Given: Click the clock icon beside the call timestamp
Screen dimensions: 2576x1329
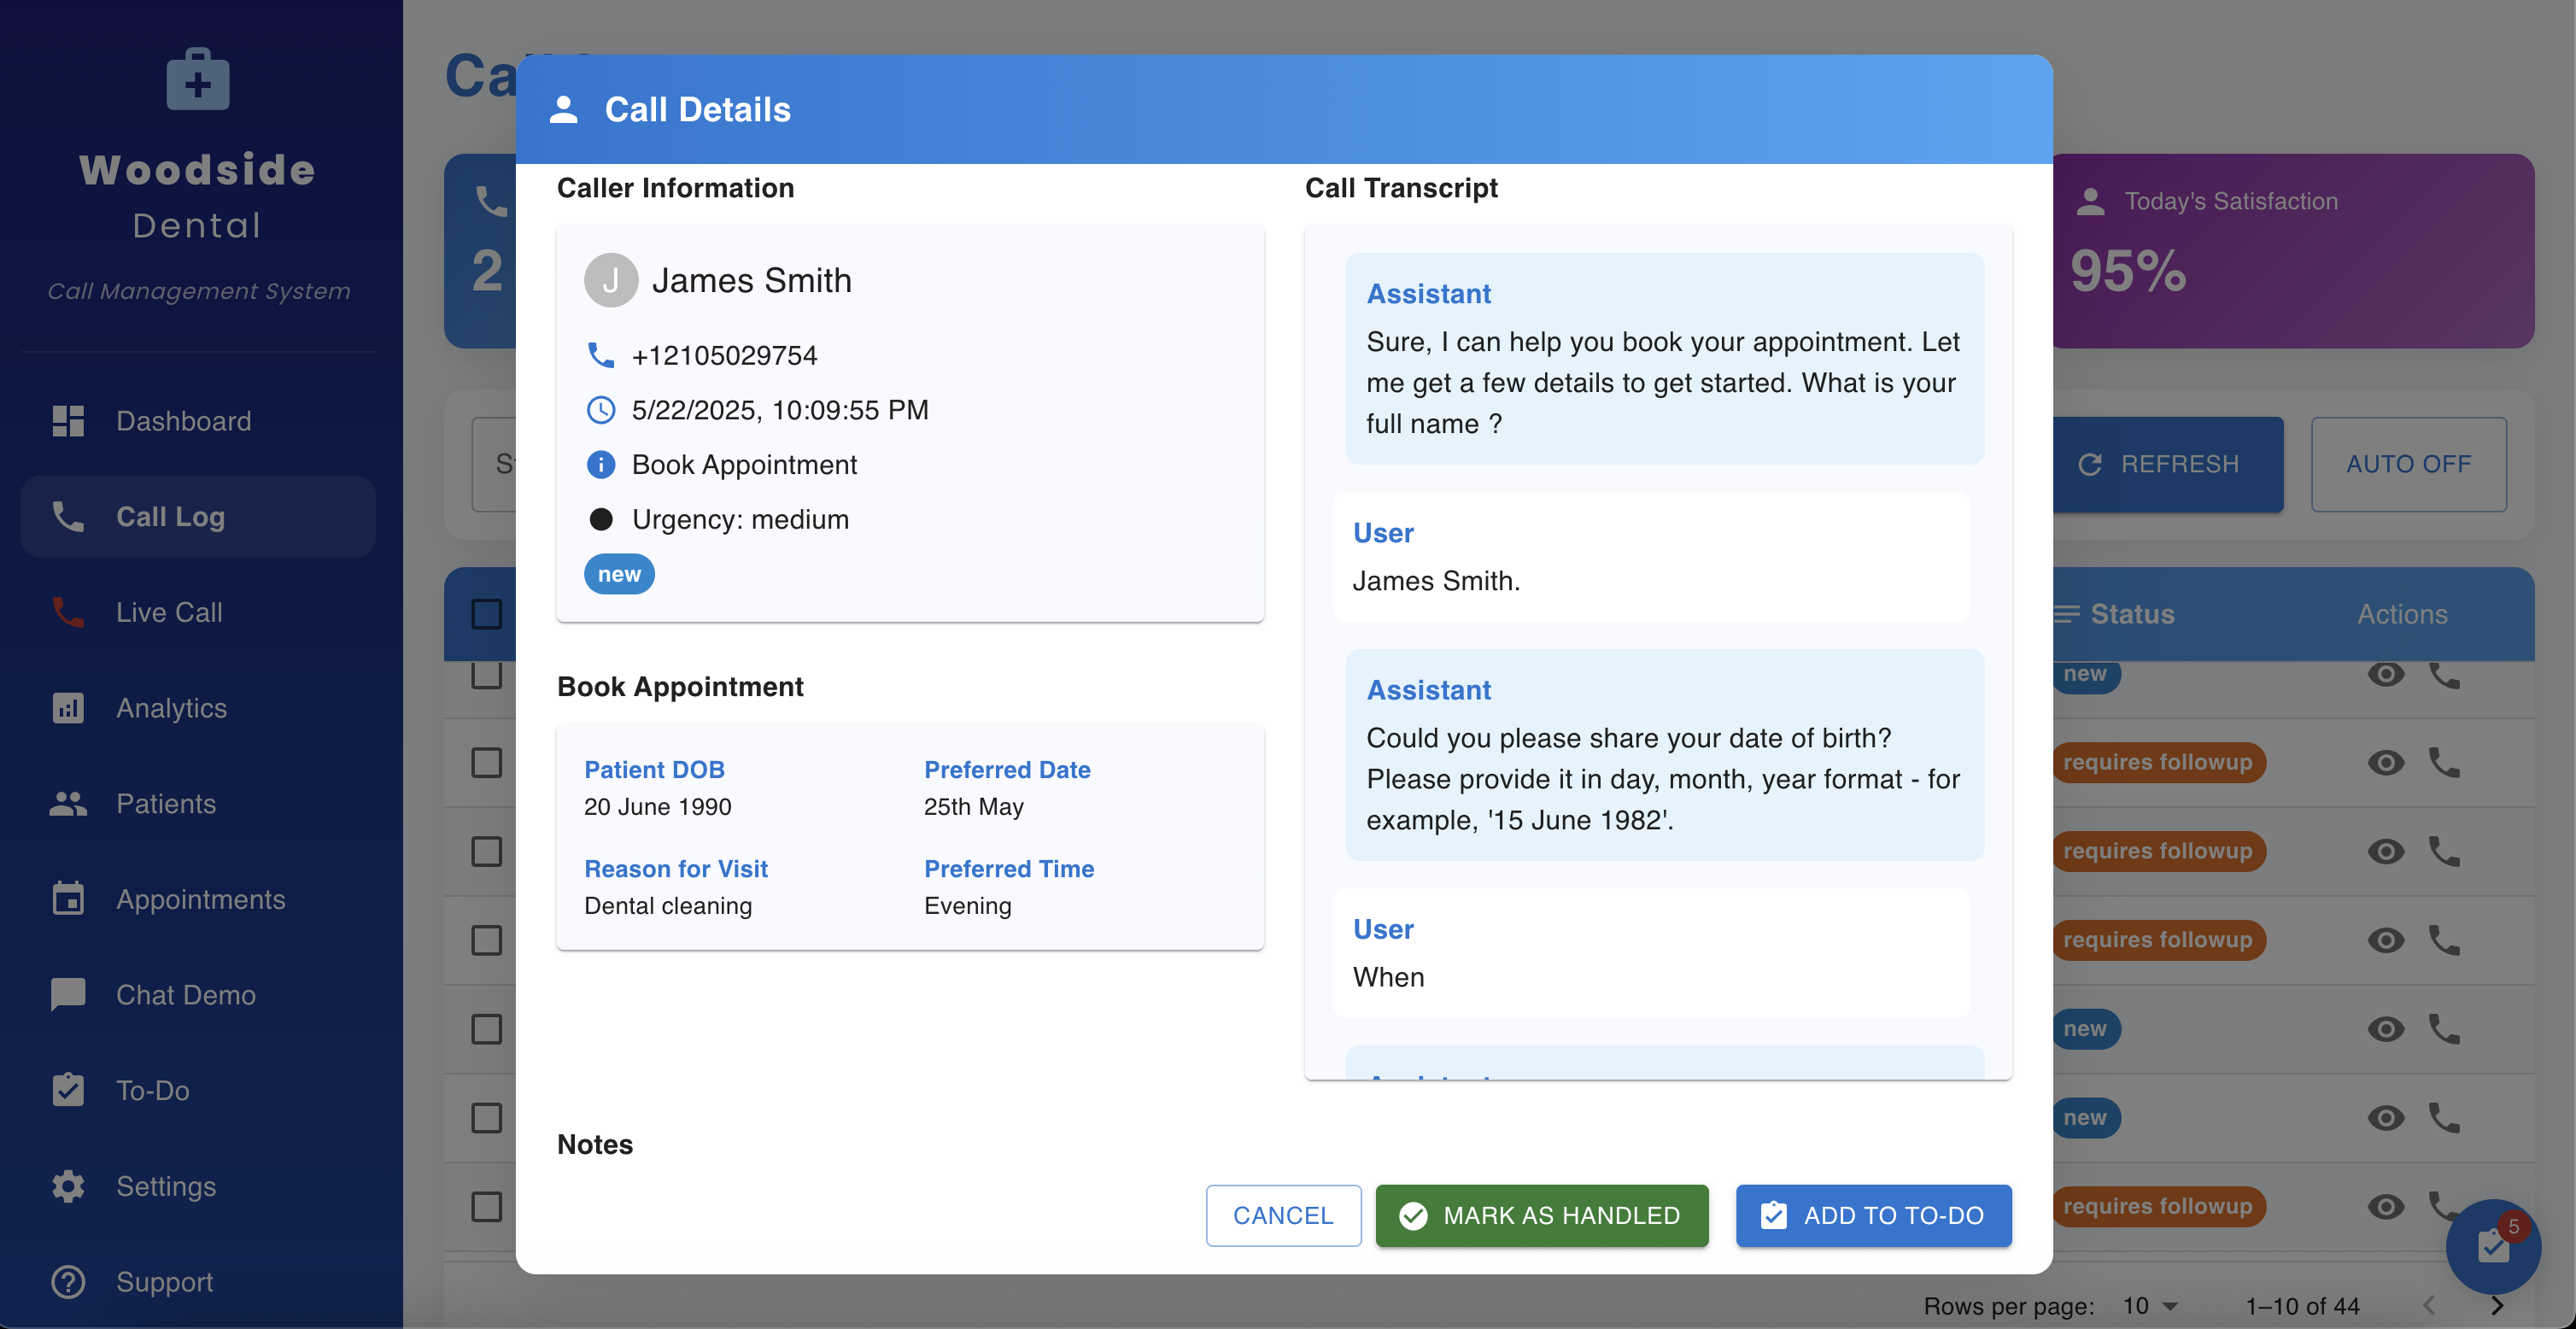Looking at the screenshot, I should (600, 410).
